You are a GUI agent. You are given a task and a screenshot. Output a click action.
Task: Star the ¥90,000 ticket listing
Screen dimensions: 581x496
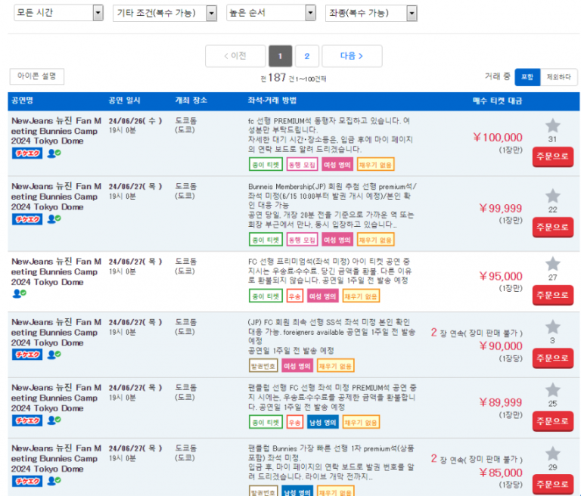pos(552,327)
